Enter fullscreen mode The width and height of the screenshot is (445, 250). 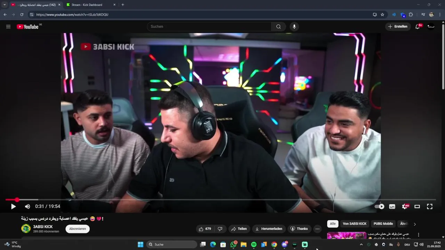[x=430, y=207]
